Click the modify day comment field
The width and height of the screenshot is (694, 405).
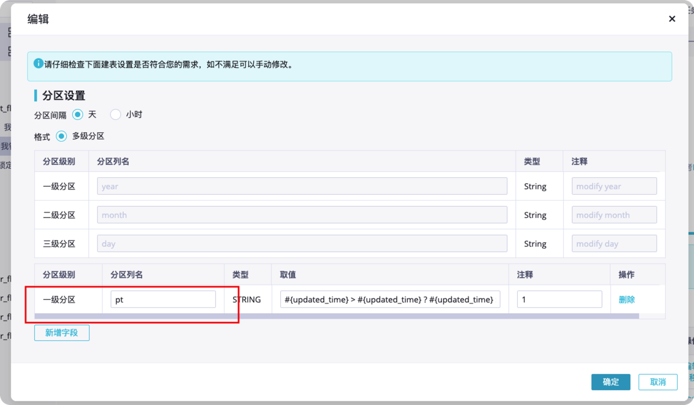pos(614,243)
